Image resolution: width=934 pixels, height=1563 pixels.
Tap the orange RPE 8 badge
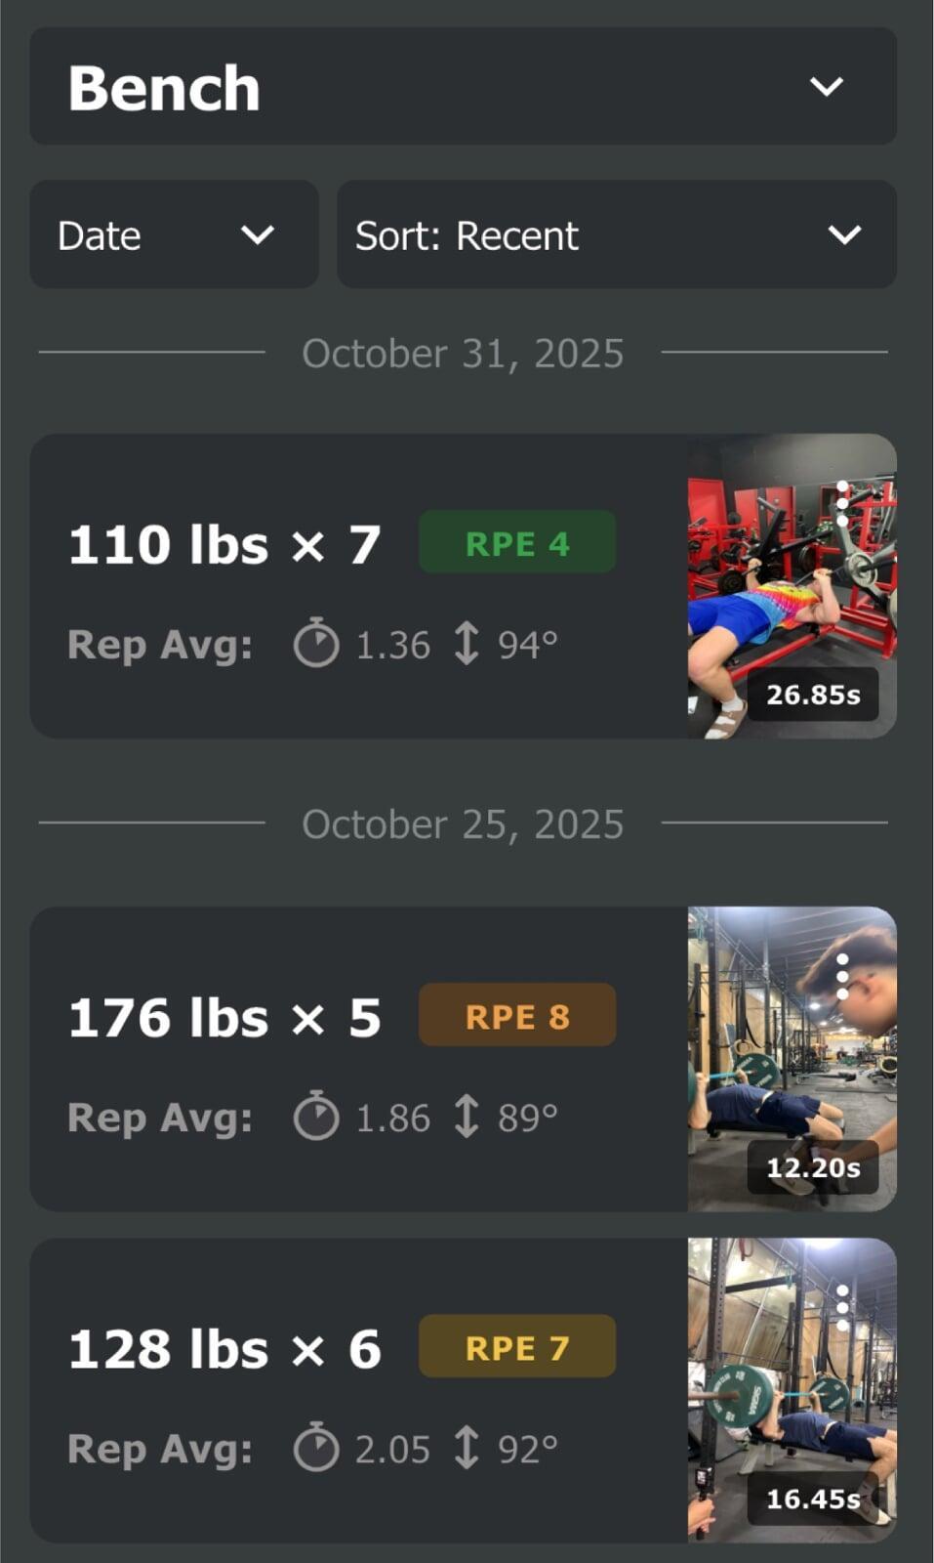pos(517,1015)
